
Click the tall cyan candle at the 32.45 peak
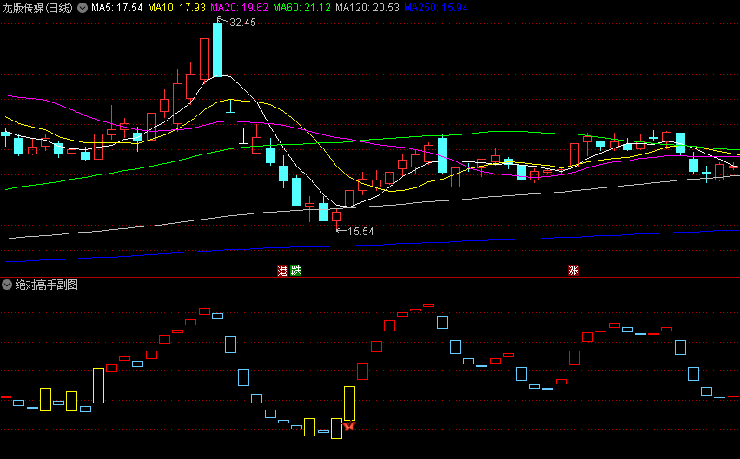pyautogui.click(x=217, y=50)
